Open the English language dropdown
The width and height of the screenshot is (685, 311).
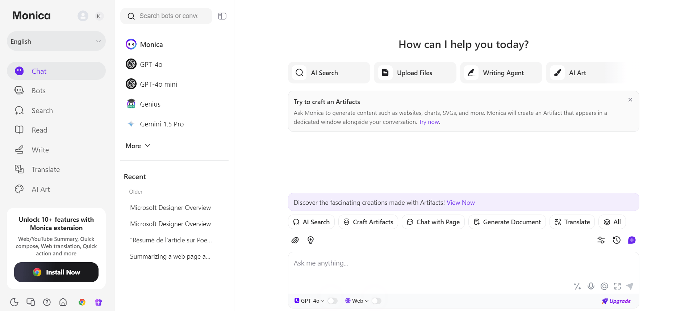56,41
